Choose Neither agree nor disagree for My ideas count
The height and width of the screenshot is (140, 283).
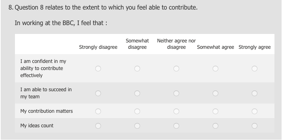176,126
